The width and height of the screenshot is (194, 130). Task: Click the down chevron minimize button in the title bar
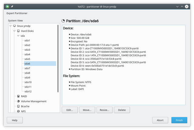click(x=177, y=7)
